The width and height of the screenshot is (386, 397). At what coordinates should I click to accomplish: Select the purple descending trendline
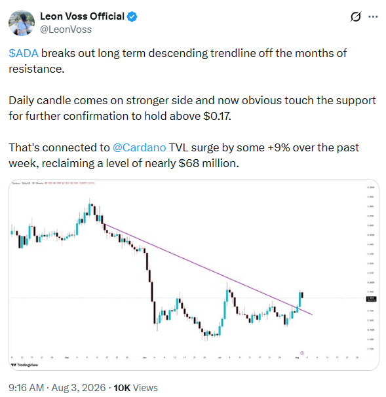coord(208,269)
